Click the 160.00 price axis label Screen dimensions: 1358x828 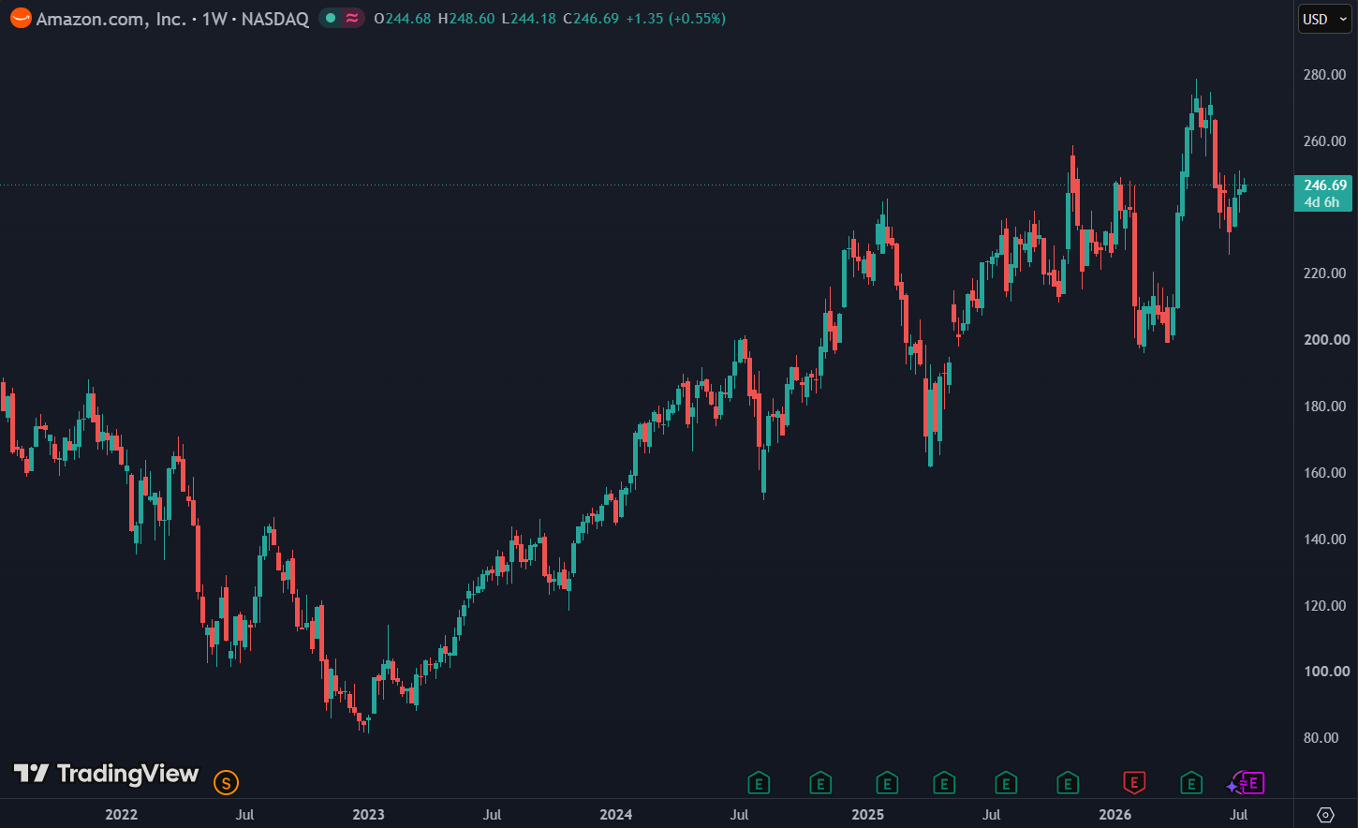(x=1324, y=473)
